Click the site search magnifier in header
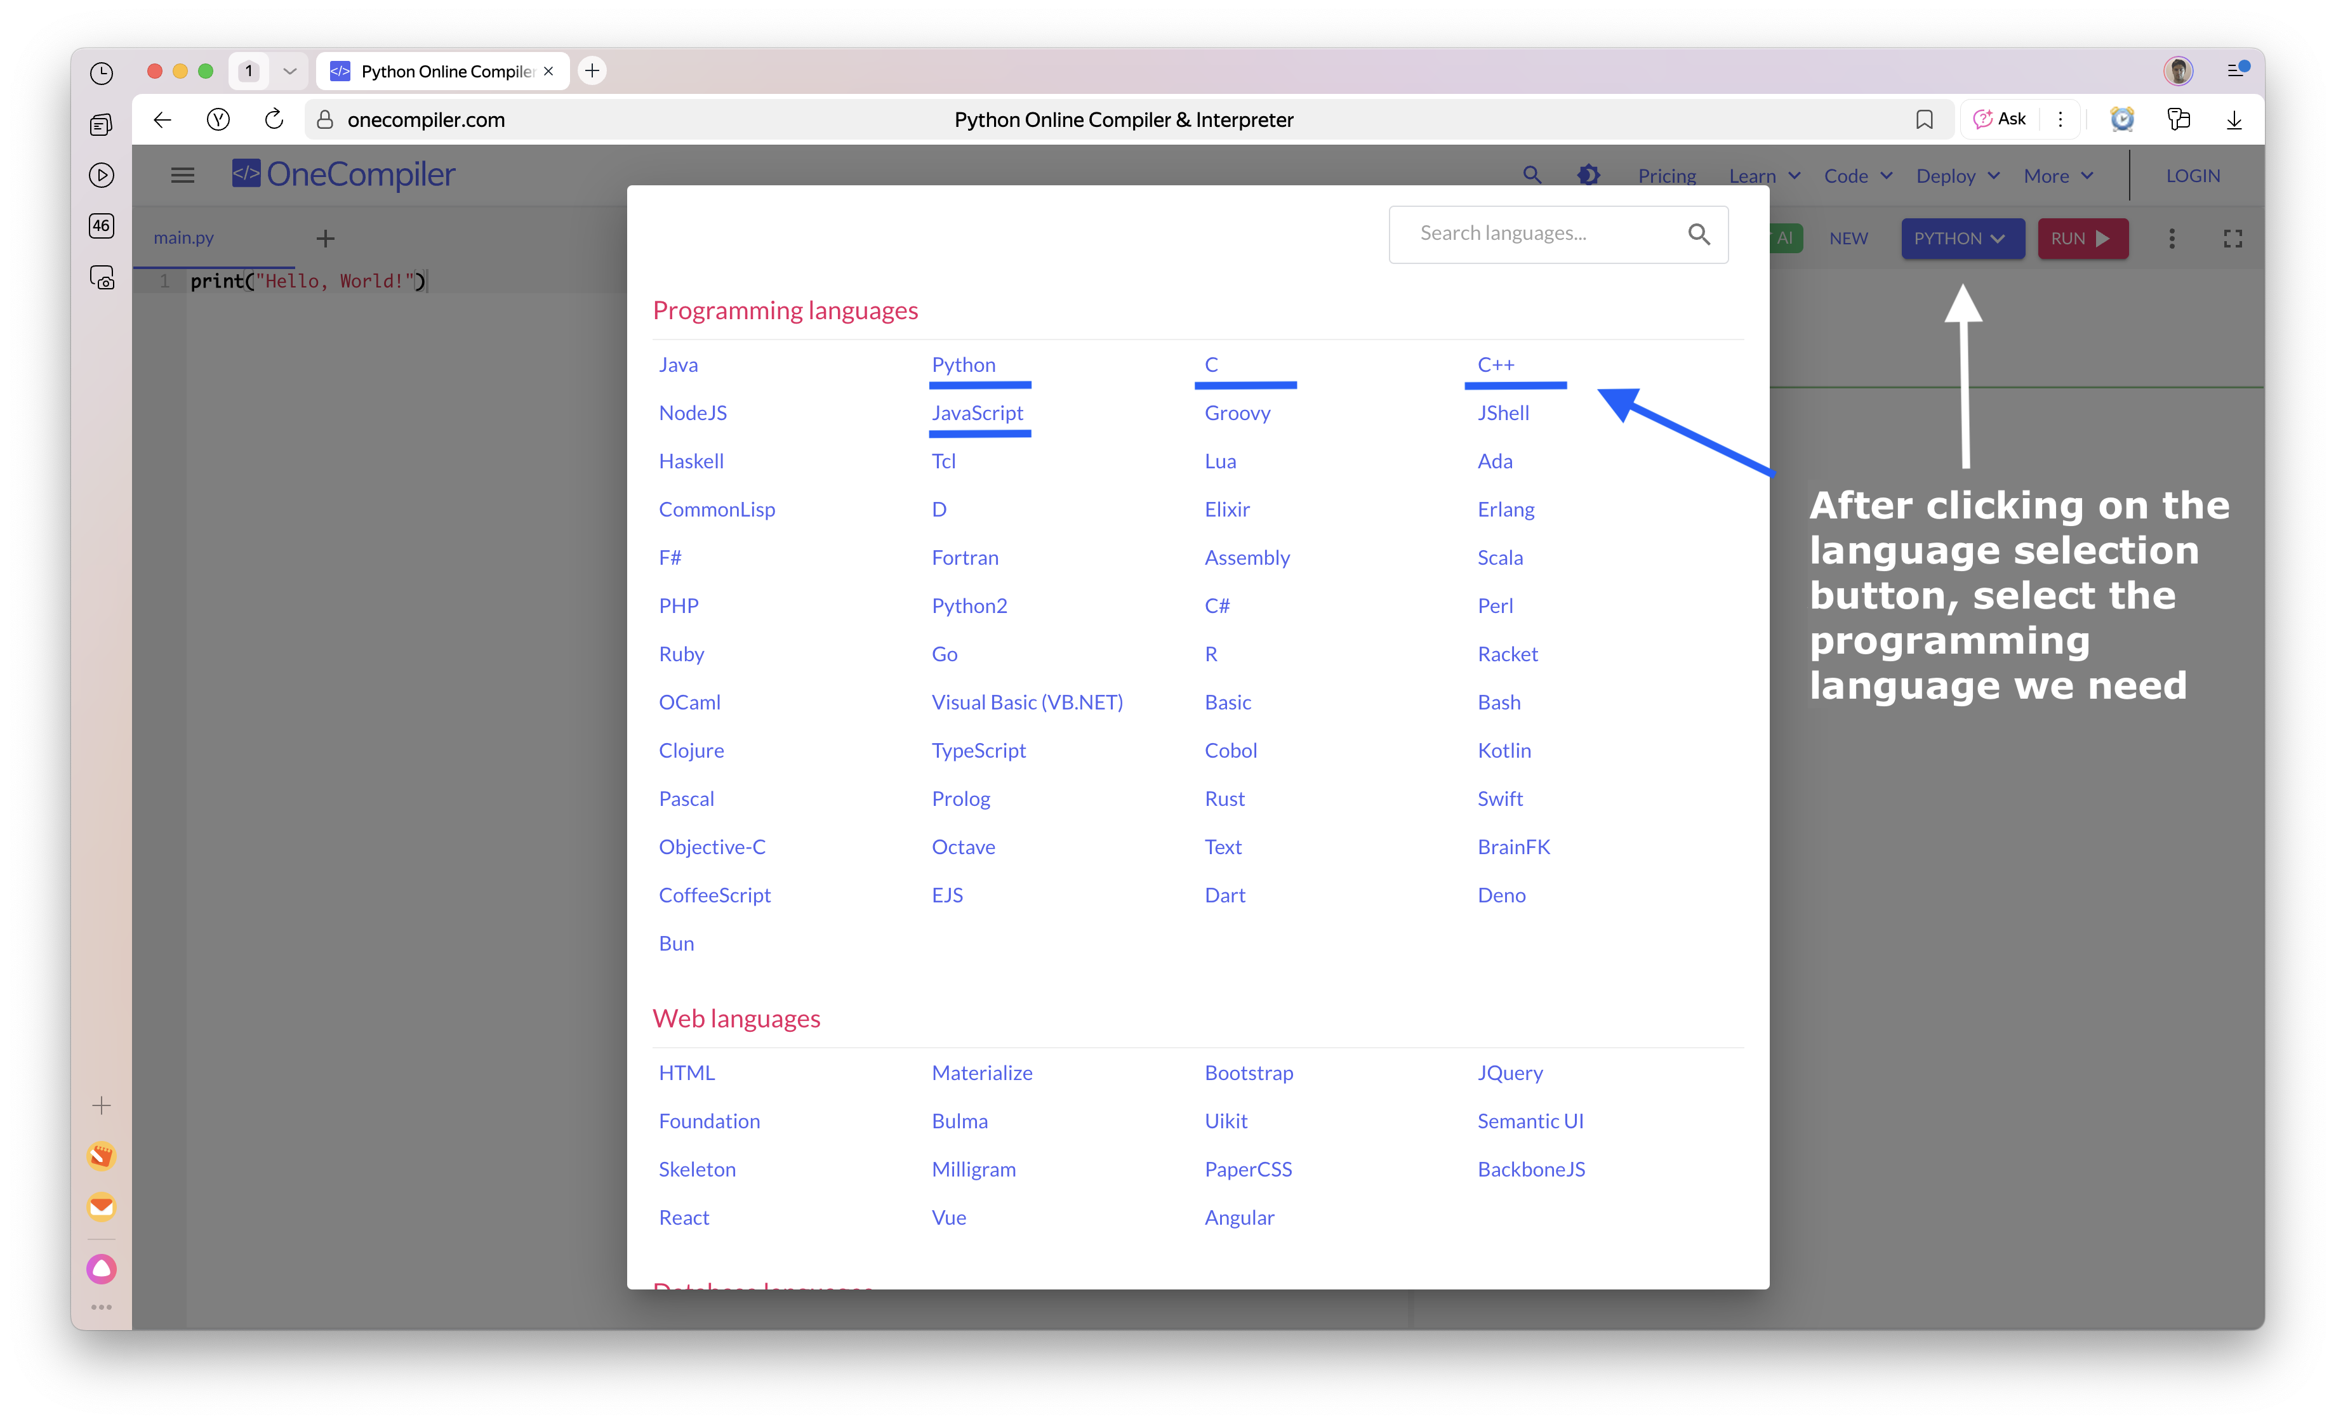This screenshot has width=2336, height=1424. tap(1532, 175)
